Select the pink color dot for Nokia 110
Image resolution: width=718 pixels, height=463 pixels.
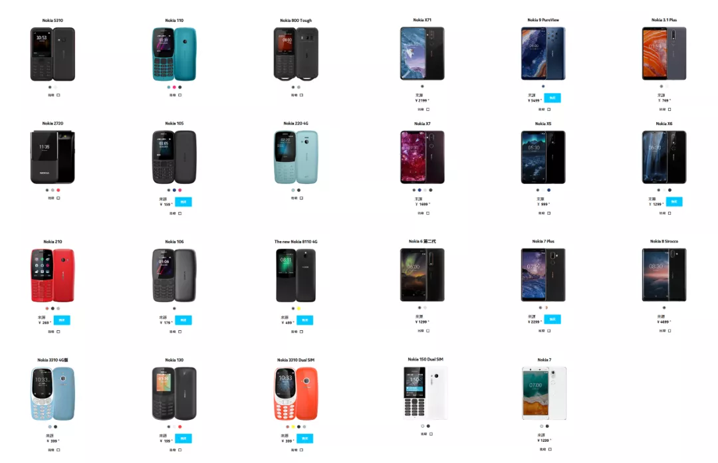(x=174, y=87)
